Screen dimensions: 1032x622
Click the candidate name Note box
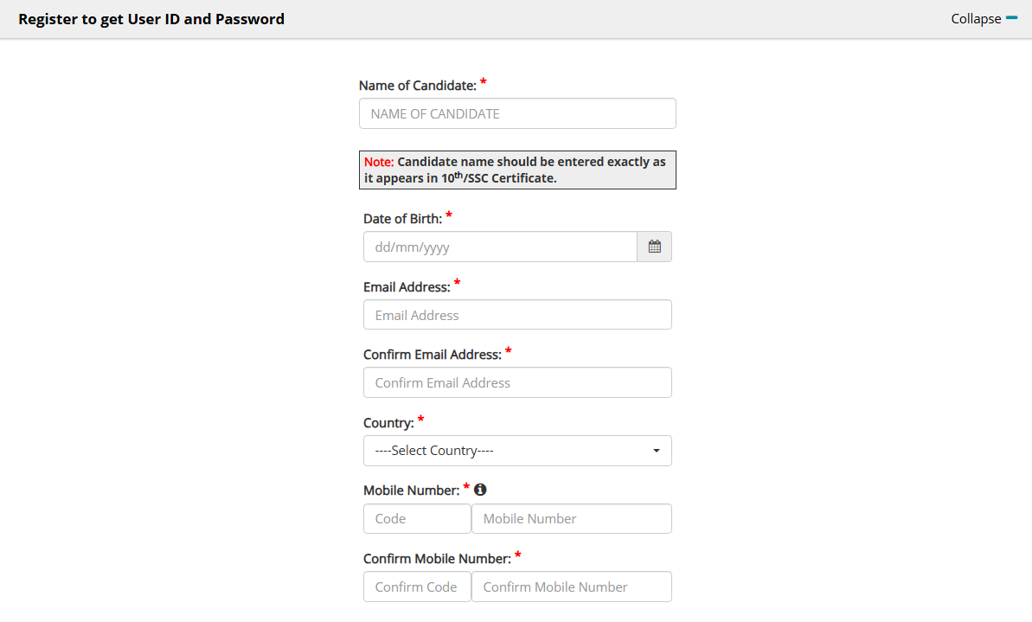point(517,170)
